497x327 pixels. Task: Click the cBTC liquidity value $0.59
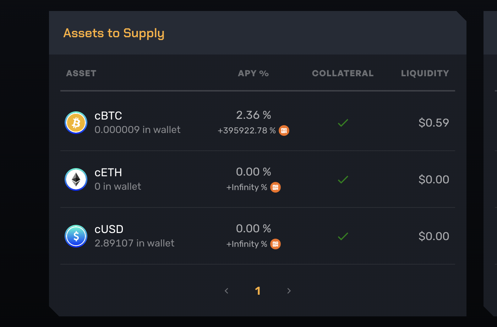tap(434, 123)
